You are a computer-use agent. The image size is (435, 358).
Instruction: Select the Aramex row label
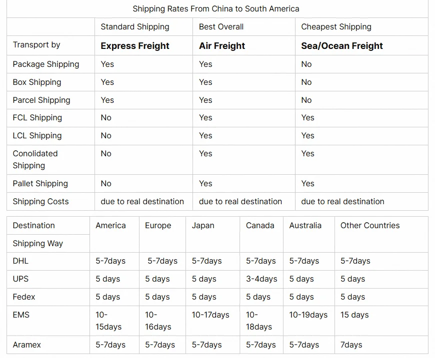pyautogui.click(x=27, y=345)
